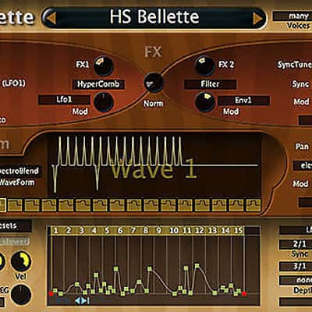The height and width of the screenshot is (312, 312).
Task: Select step 15 in the envelope header
Action: click(239, 231)
